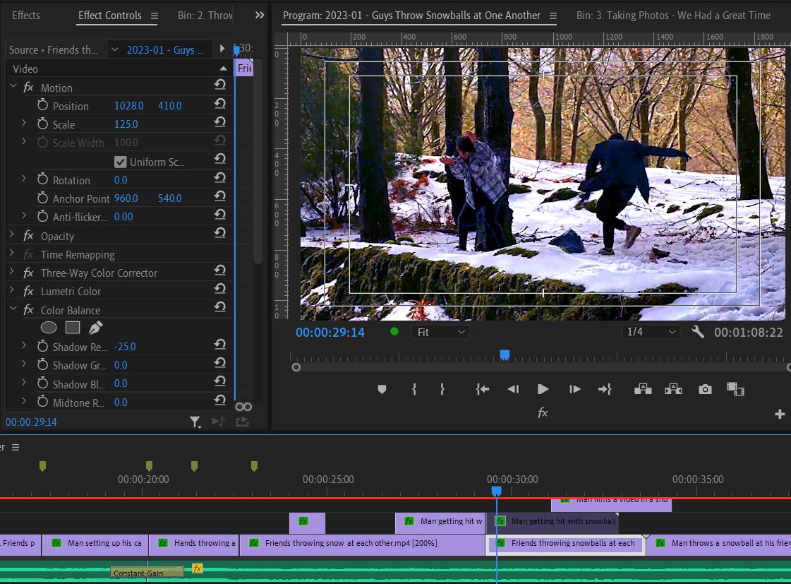Go to In point
This screenshot has width=791, height=584.
coord(482,389)
